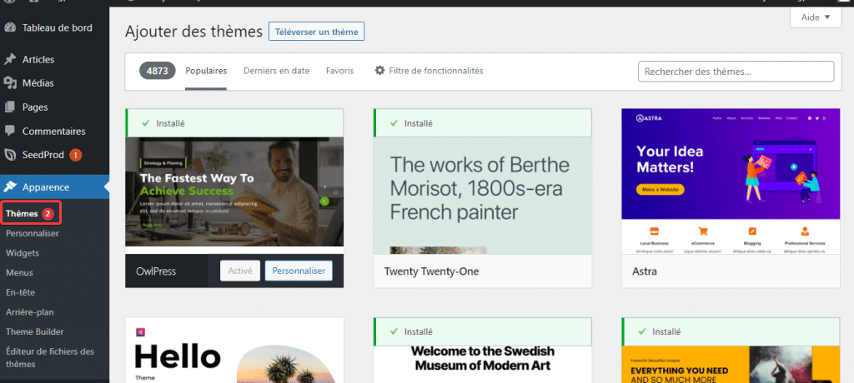Click the Apparence paintbrush icon

pyautogui.click(x=10, y=187)
